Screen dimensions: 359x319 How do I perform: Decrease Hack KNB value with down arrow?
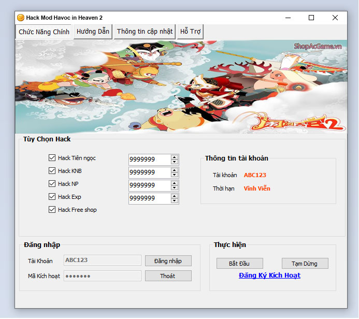pyautogui.click(x=175, y=175)
